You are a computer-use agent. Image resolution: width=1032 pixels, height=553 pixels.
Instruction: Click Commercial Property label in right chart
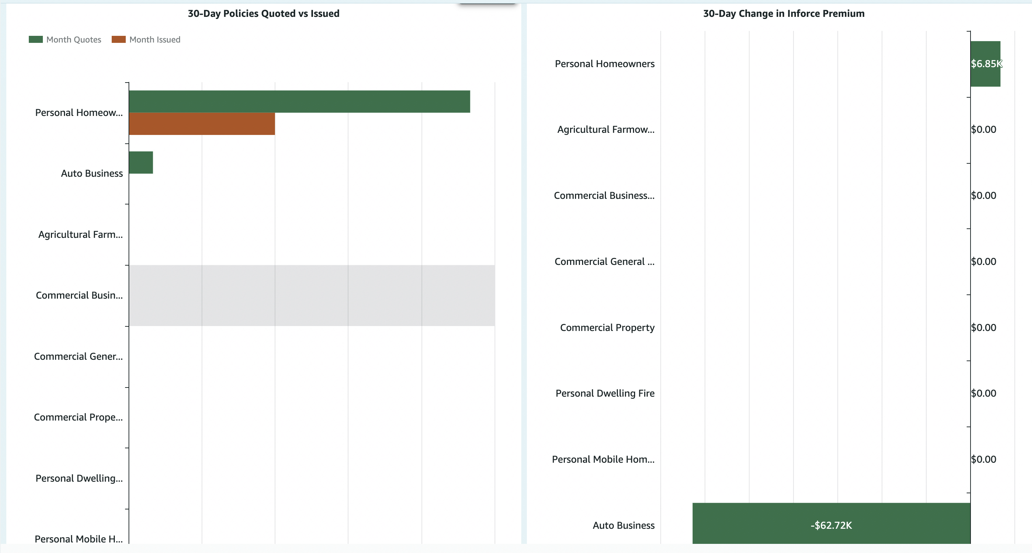point(607,327)
